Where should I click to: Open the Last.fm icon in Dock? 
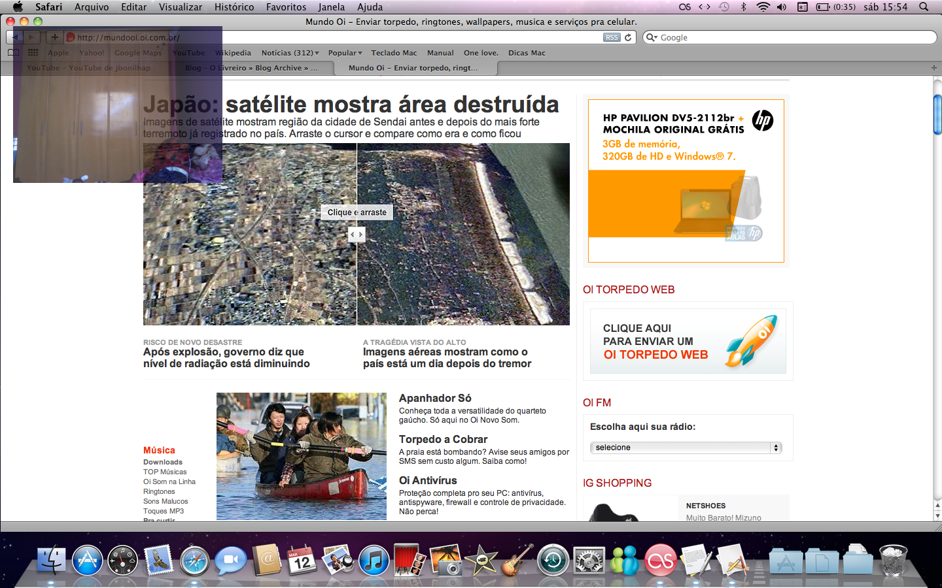tap(660, 561)
